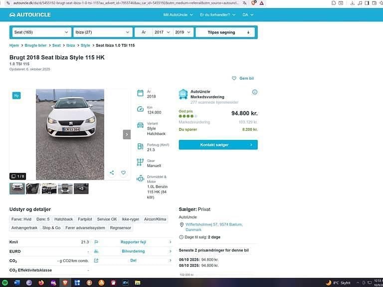Expand the Tilpas søgning options
The image size is (383, 287).
point(225,32)
